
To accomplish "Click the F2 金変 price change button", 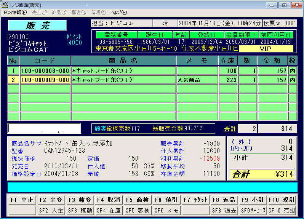I will (x=51, y=200).
